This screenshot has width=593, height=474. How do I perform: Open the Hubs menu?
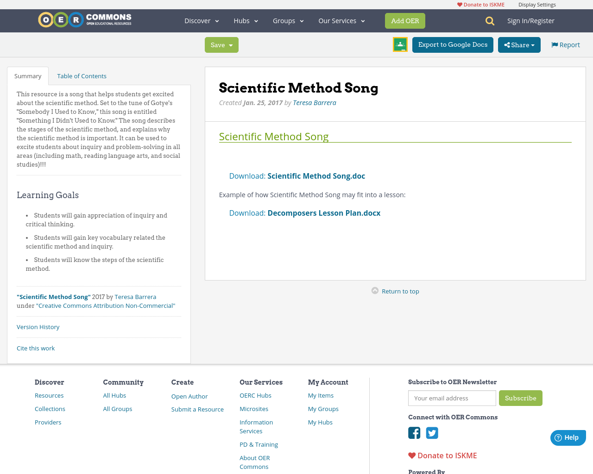[x=245, y=20]
